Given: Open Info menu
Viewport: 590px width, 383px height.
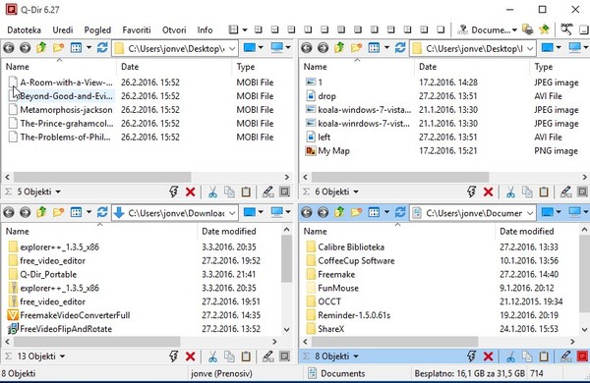Looking at the screenshot, I should [x=205, y=29].
